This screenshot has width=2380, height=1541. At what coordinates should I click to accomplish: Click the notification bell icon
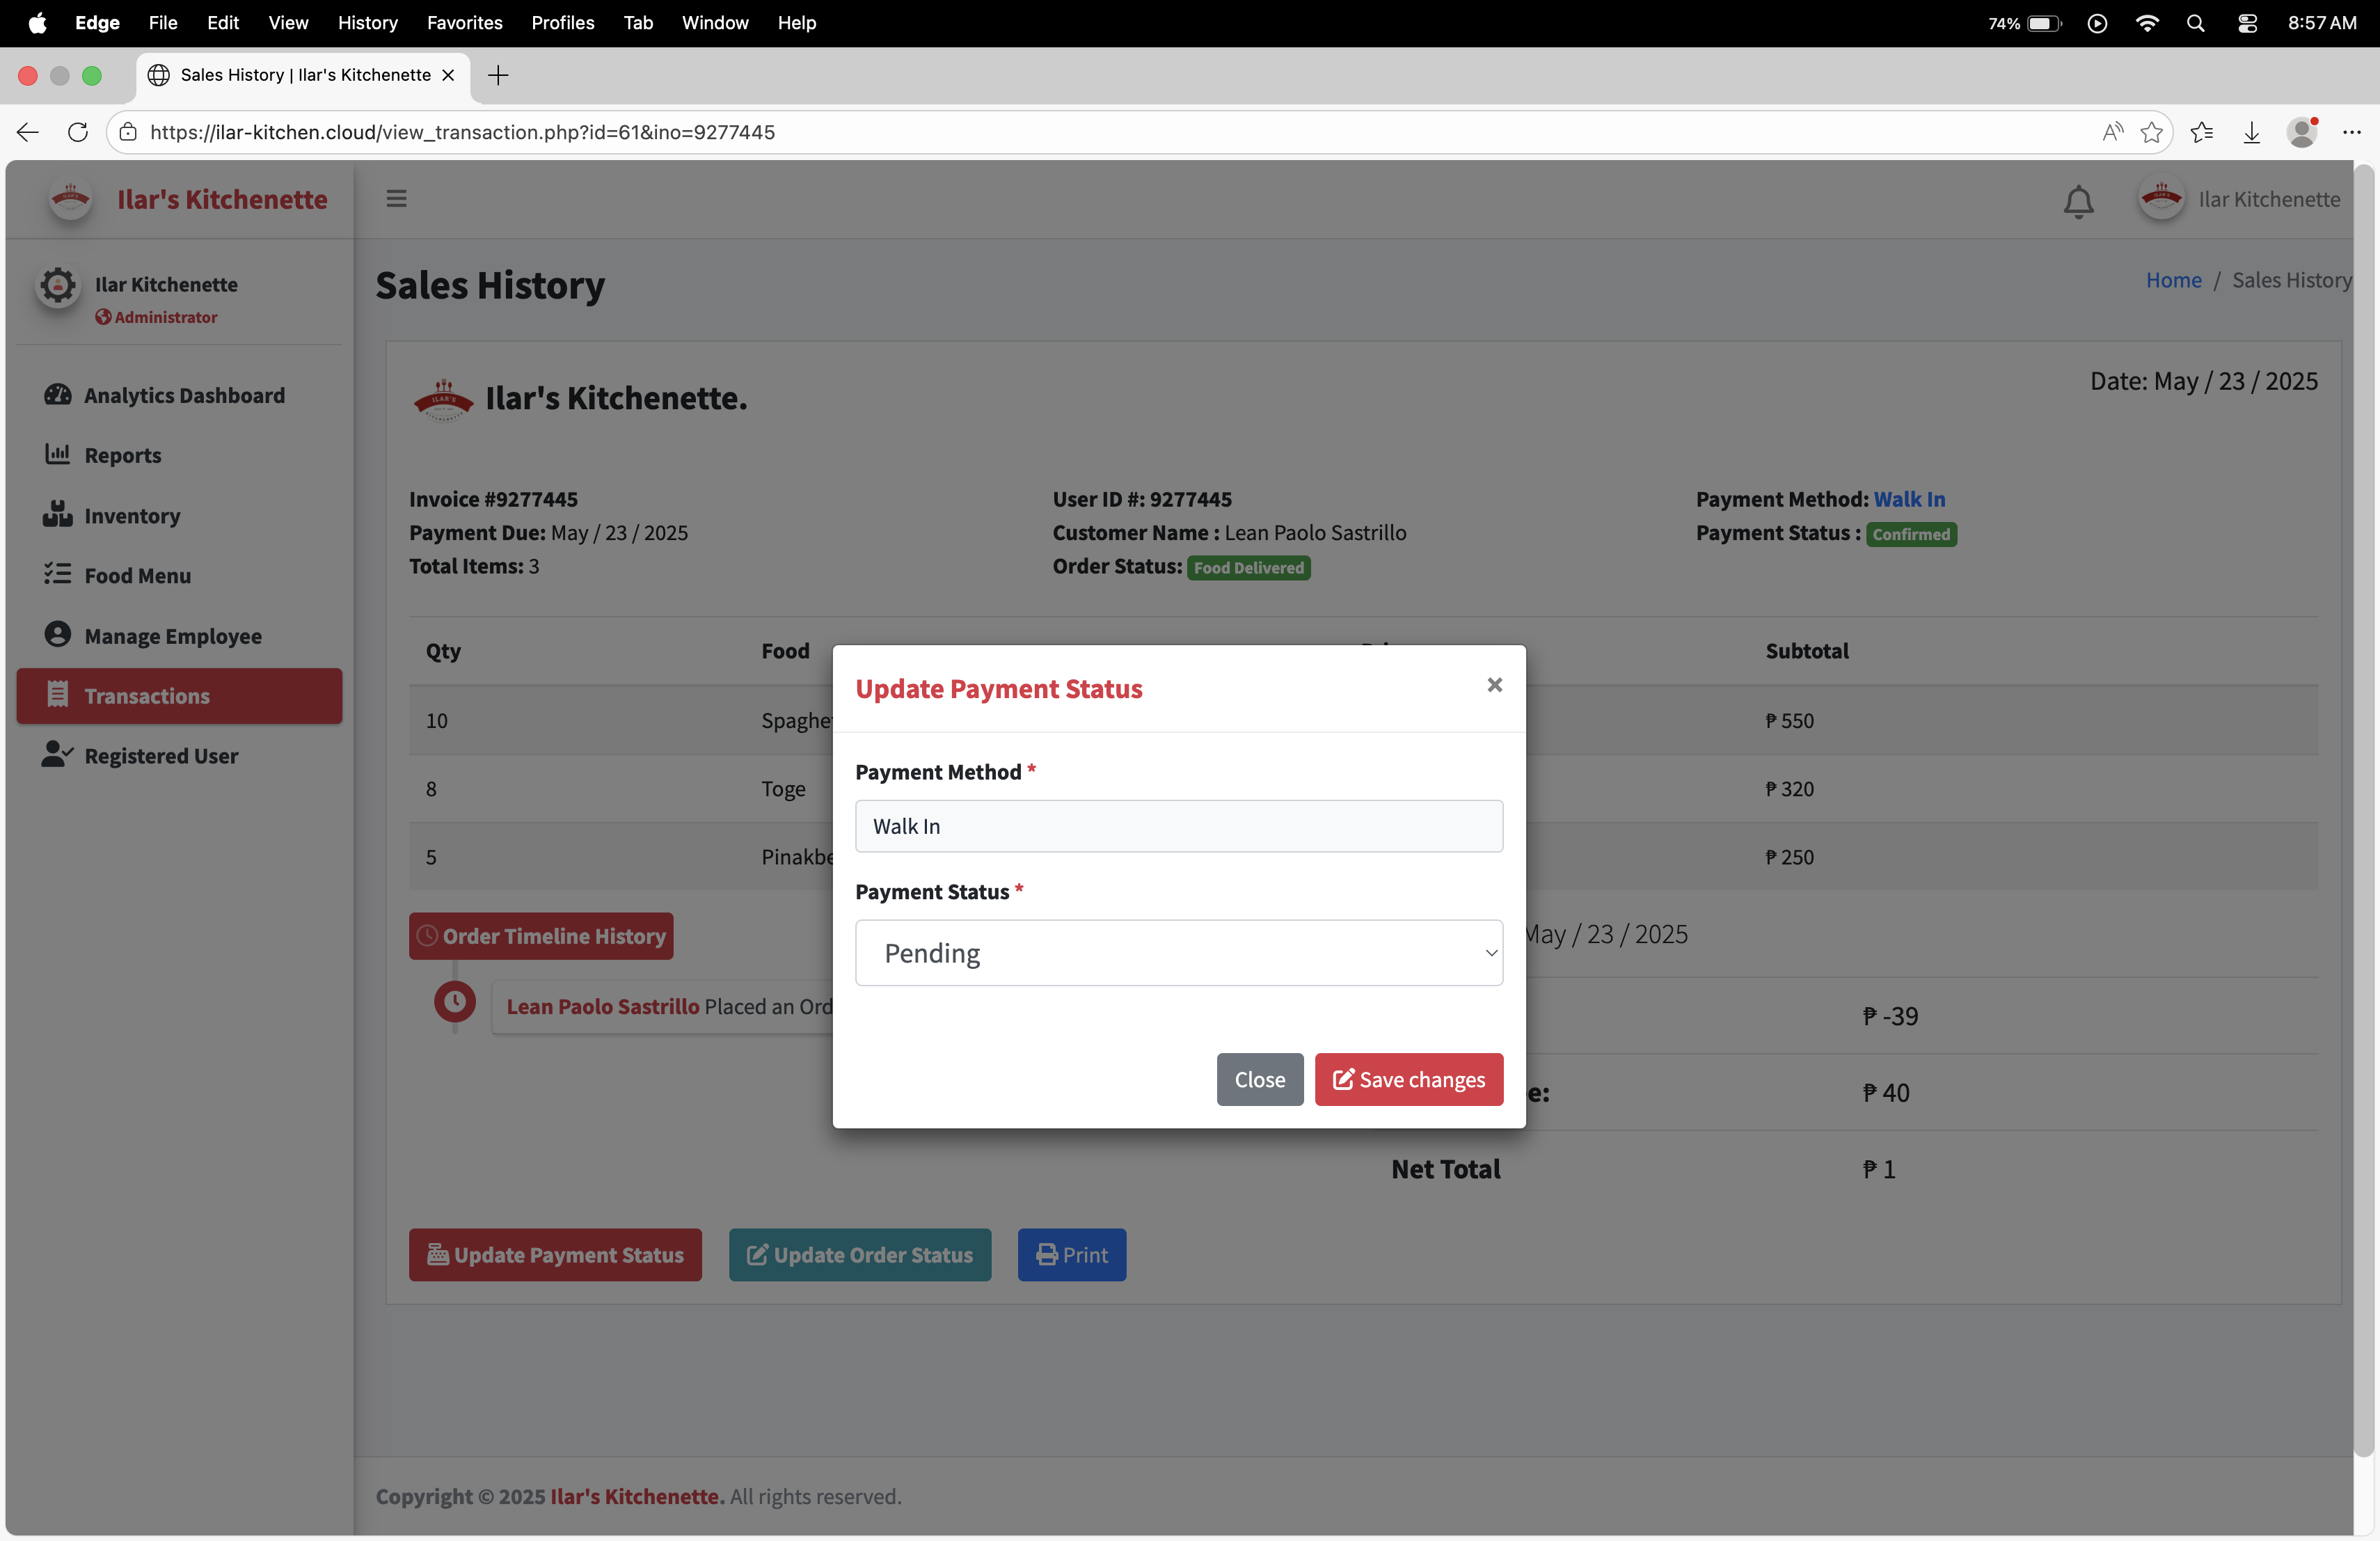click(x=2078, y=201)
